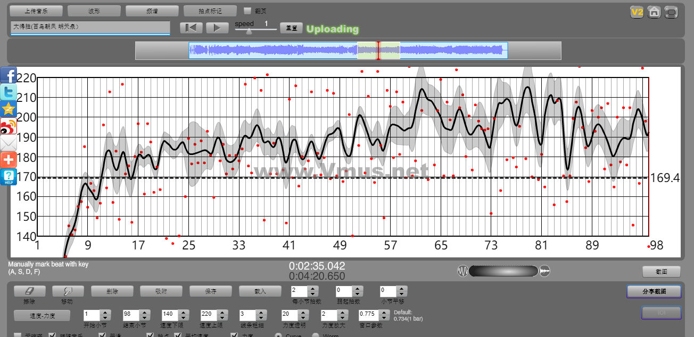Go to home via house icon
This screenshot has height=337, width=694.
[654, 12]
